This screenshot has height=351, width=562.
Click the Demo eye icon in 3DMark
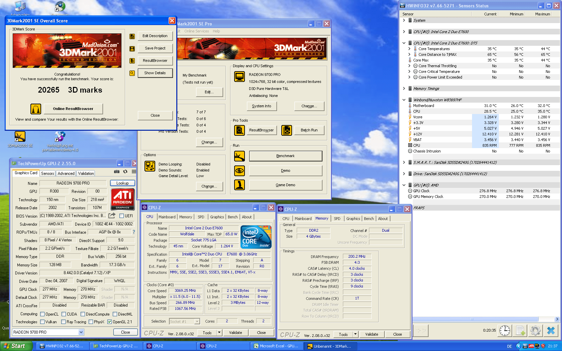coord(240,171)
